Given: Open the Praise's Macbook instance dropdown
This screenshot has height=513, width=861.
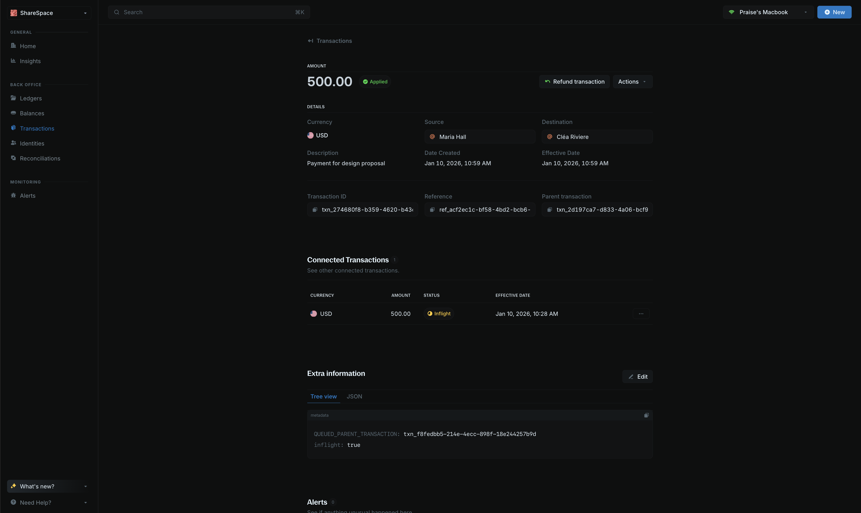Looking at the screenshot, I should 768,12.
